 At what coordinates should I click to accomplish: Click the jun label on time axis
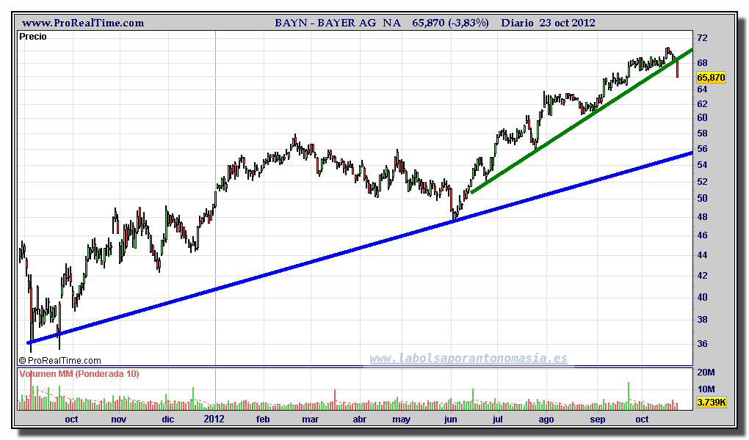(x=450, y=420)
